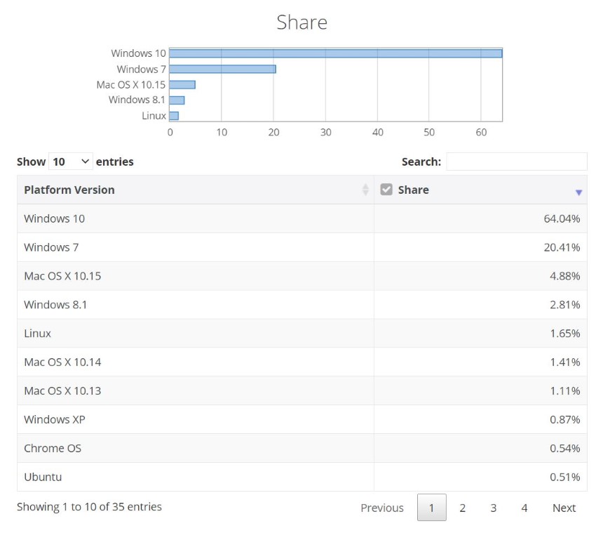
Task: Open the Show entries count dropdown
Action: (x=70, y=162)
